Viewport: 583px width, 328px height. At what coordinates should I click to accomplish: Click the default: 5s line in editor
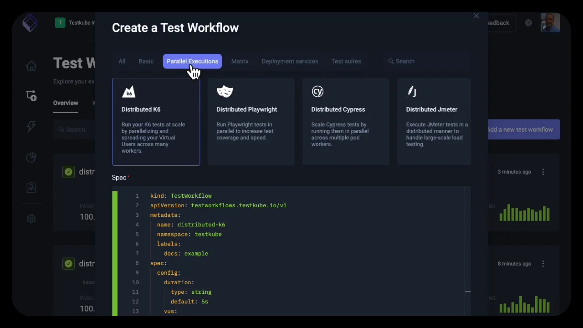pyautogui.click(x=189, y=302)
